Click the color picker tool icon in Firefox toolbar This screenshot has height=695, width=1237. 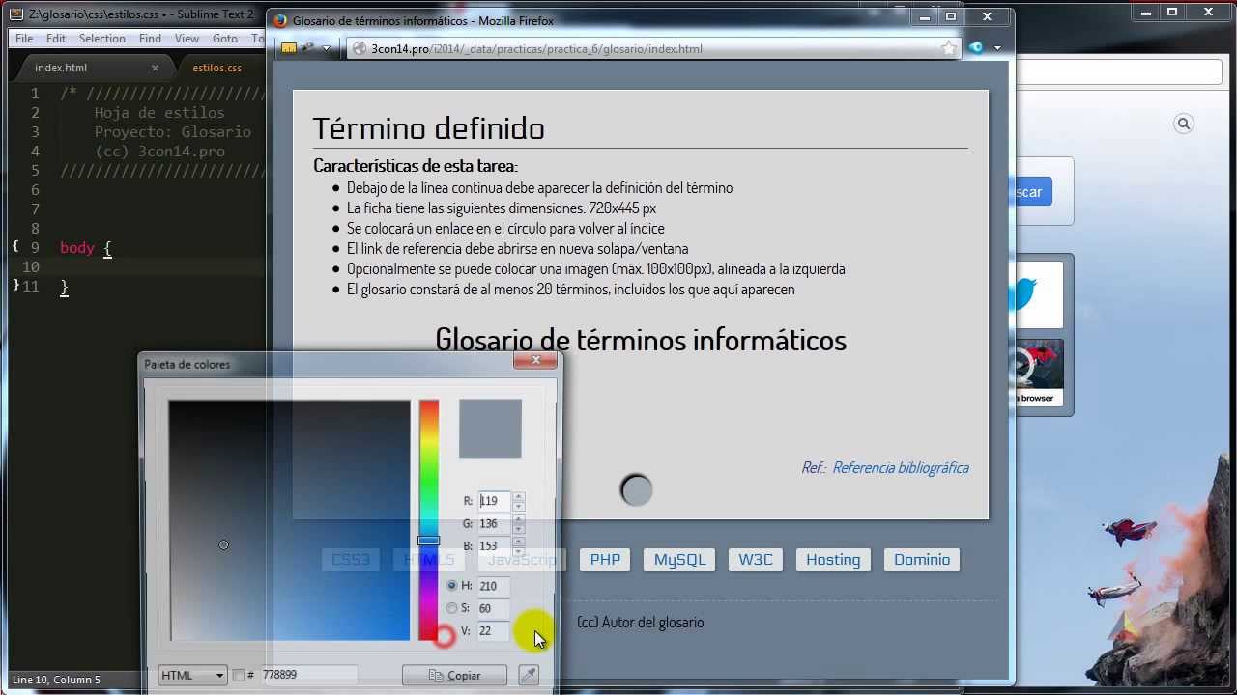coord(308,48)
